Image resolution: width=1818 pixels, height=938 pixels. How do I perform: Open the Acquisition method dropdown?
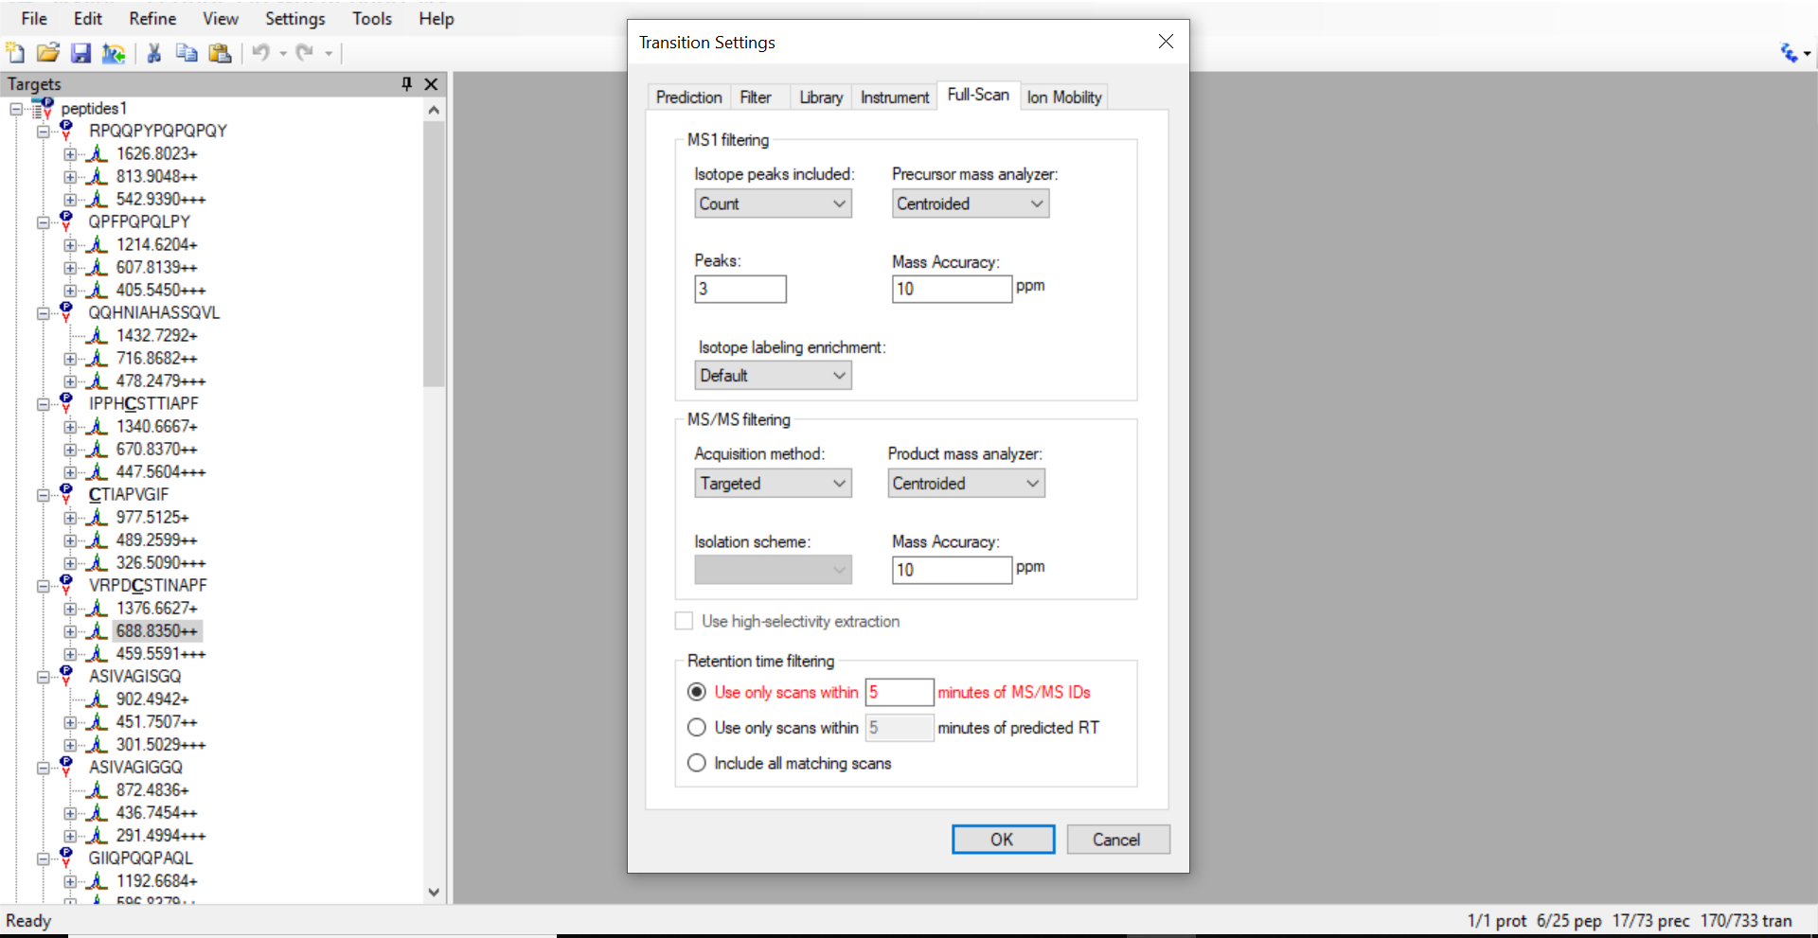[773, 484]
